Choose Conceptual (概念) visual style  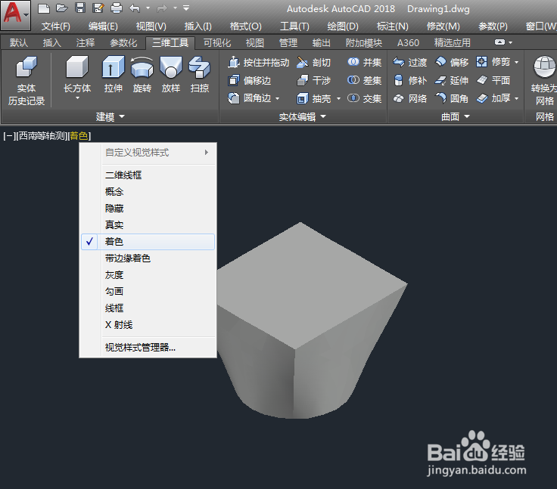coord(148,192)
